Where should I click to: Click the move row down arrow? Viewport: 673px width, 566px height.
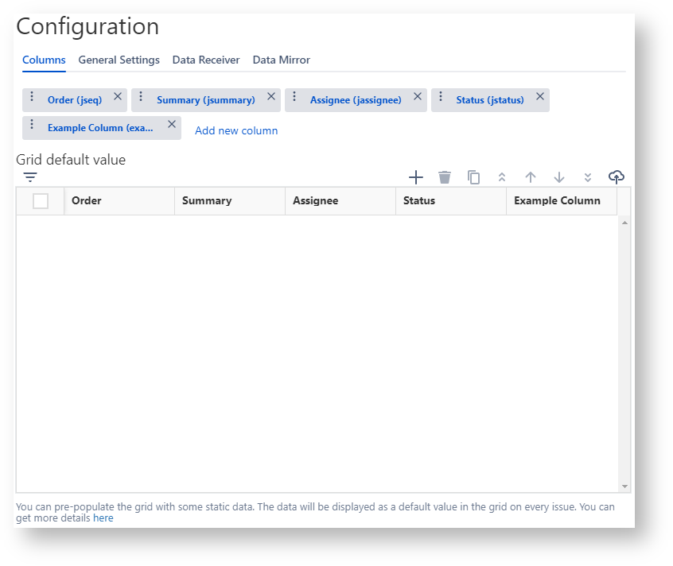pyautogui.click(x=559, y=177)
